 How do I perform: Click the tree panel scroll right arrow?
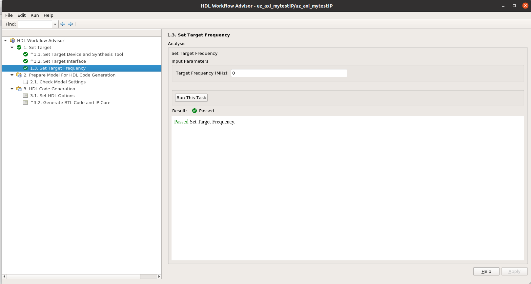[x=159, y=276]
